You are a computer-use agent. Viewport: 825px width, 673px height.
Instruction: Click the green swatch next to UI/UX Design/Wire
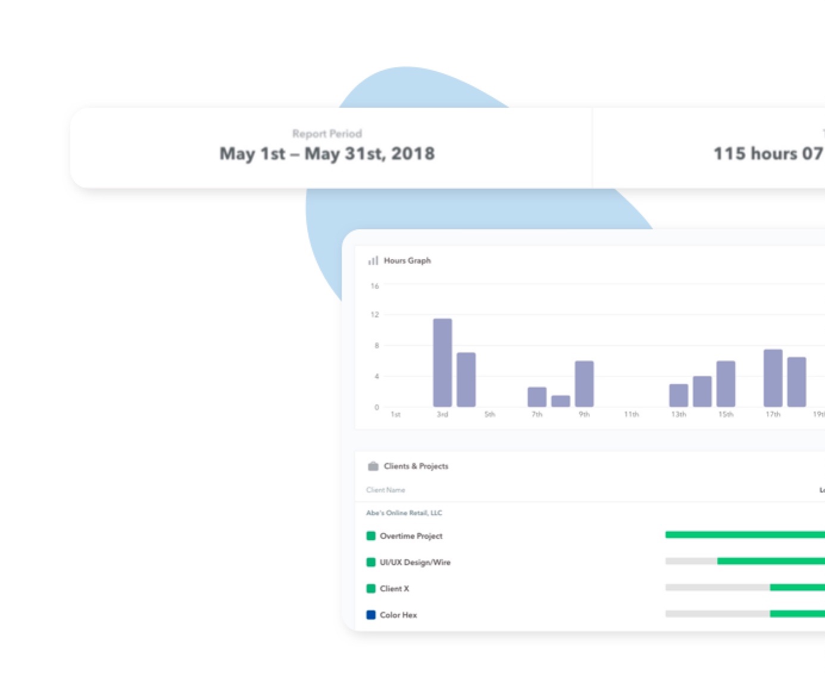371,562
